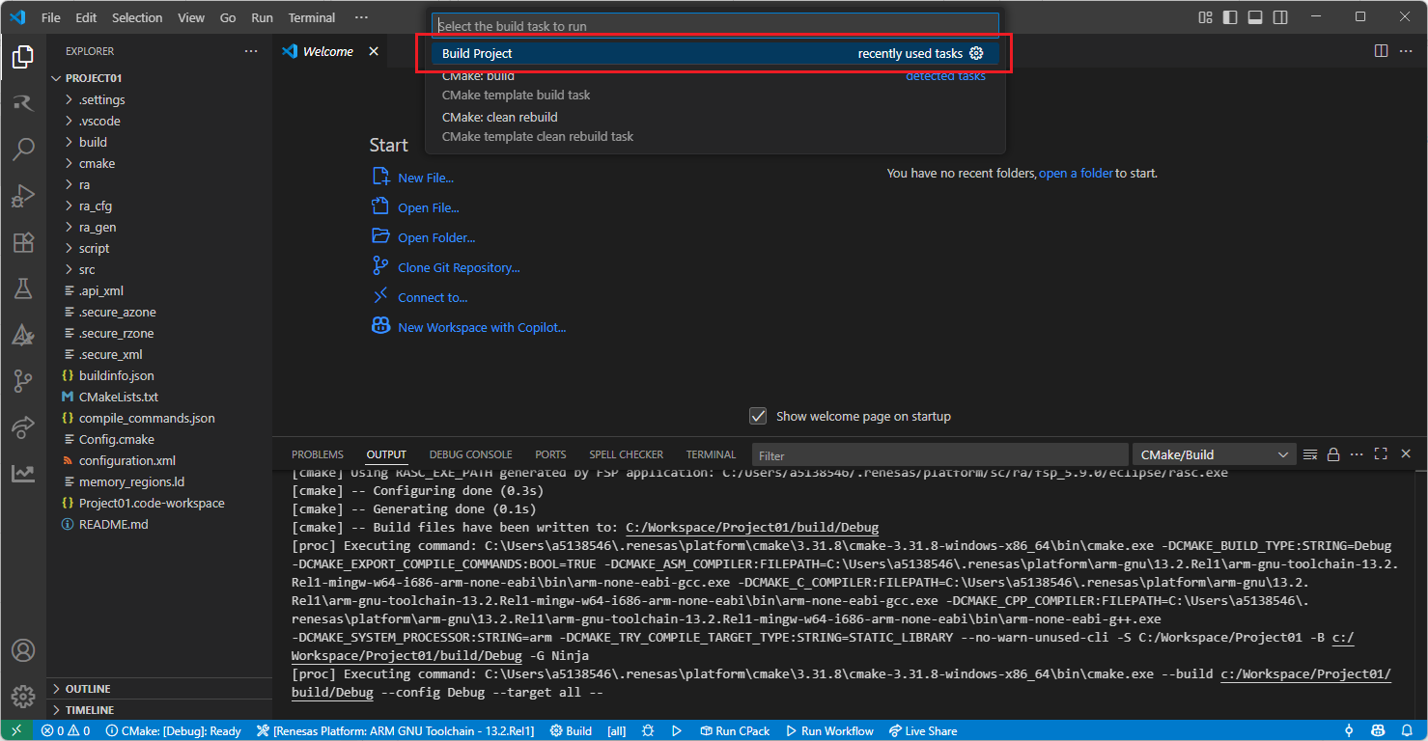Open the panel's more actions ellipsis
The width and height of the screenshot is (1428, 741).
pos(1357,454)
